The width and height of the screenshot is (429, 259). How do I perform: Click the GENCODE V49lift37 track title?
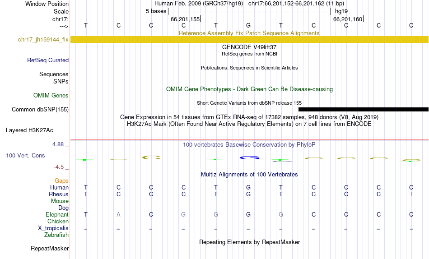(249, 47)
